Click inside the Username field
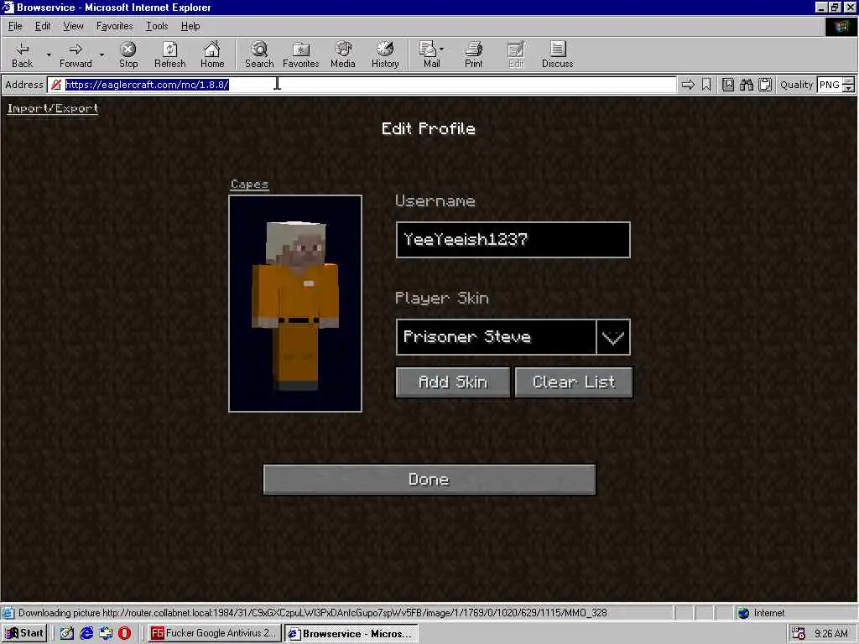Image resolution: width=859 pixels, height=644 pixels. [513, 240]
